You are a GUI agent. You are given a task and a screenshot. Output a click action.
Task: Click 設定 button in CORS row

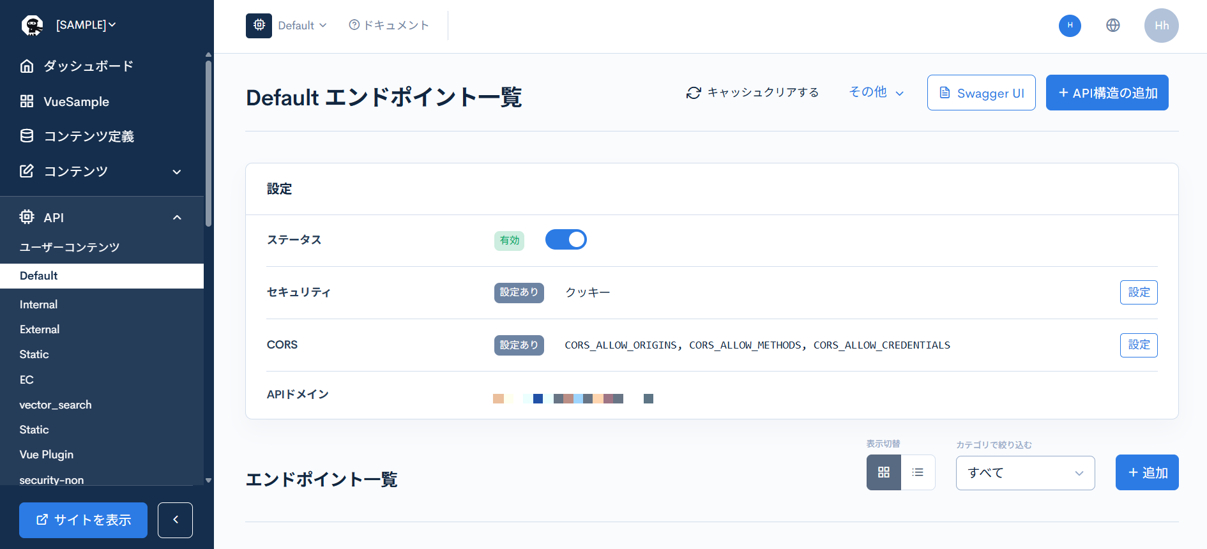click(1139, 345)
